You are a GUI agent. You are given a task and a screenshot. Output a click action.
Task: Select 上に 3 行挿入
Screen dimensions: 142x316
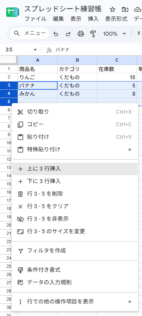(75, 169)
